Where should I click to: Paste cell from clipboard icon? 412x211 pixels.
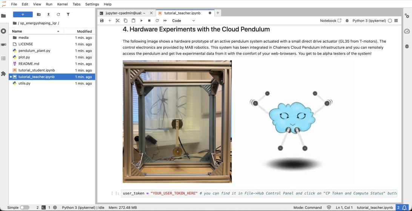coord(134,20)
